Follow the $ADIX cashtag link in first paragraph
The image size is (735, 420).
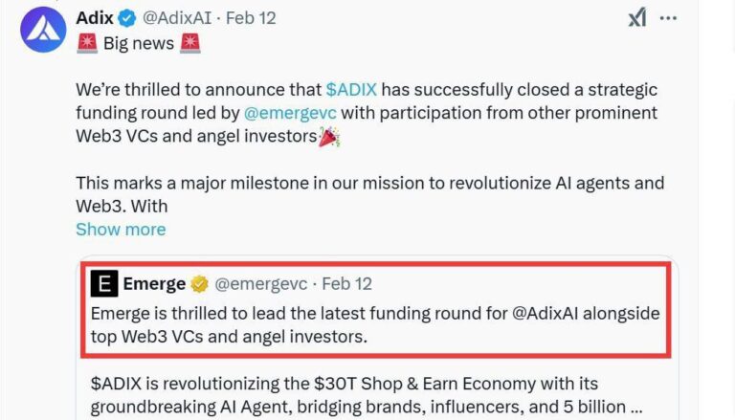pos(351,89)
